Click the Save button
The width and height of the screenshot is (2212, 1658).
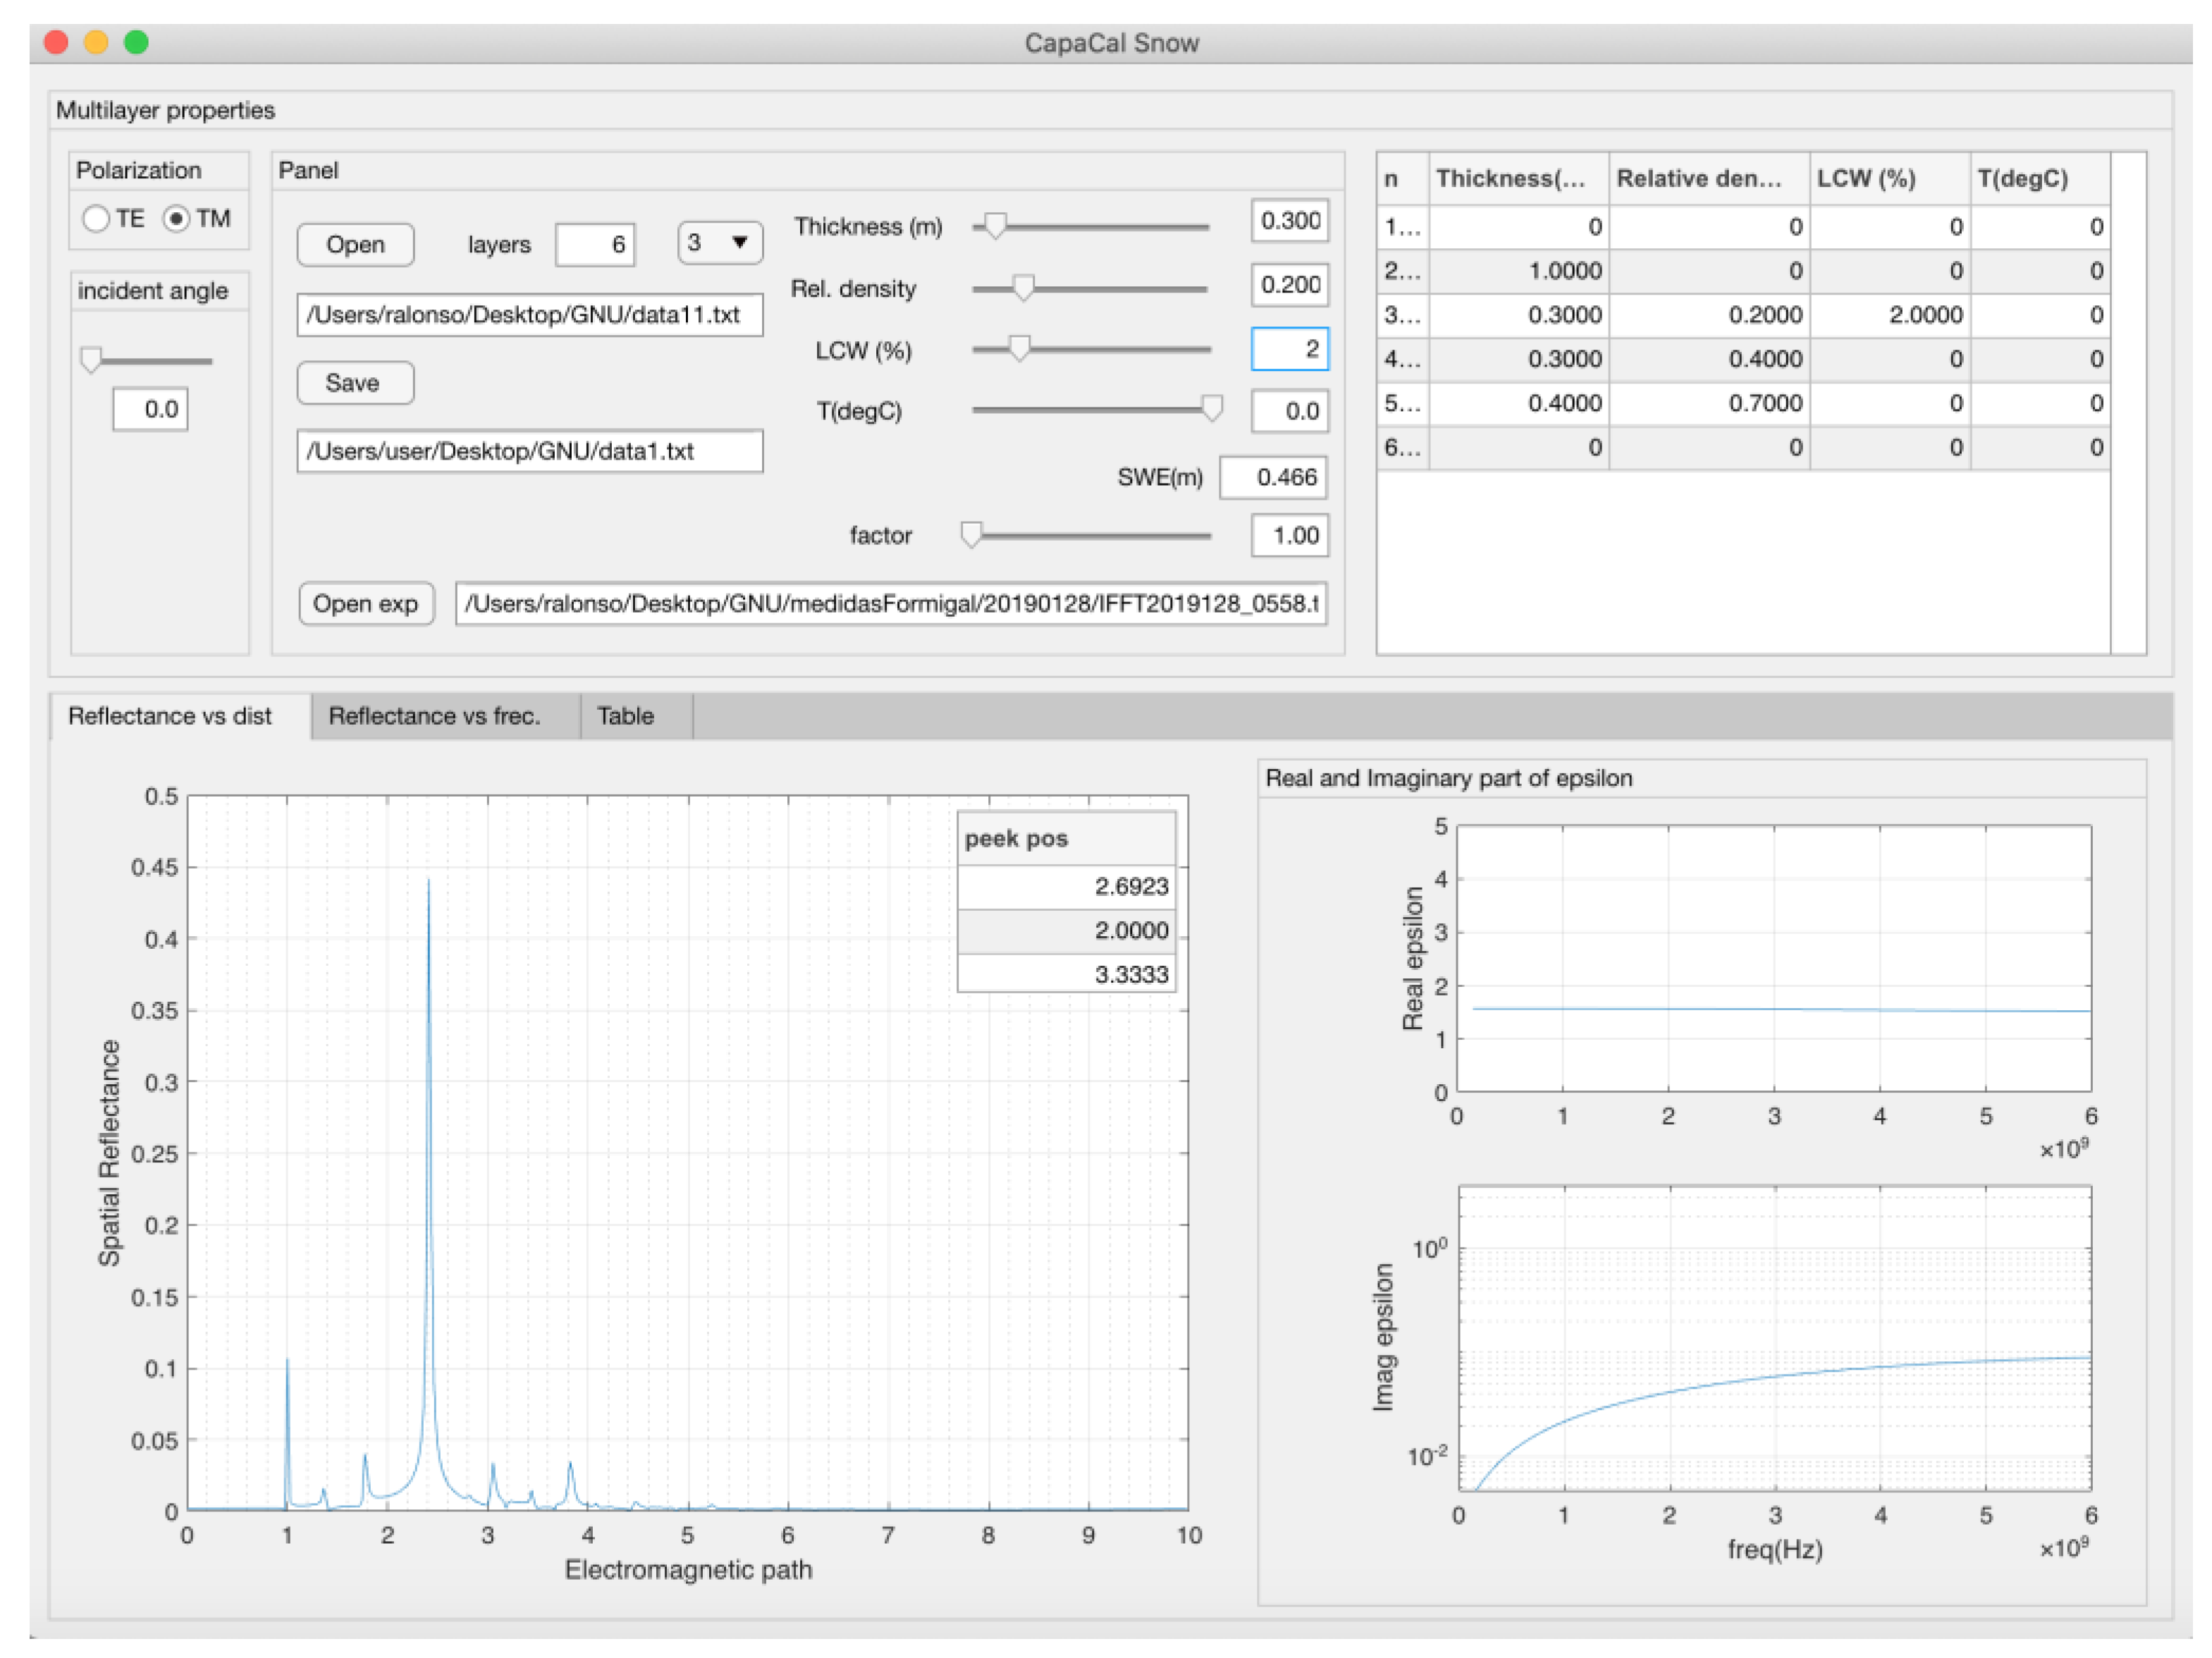pos(355,384)
